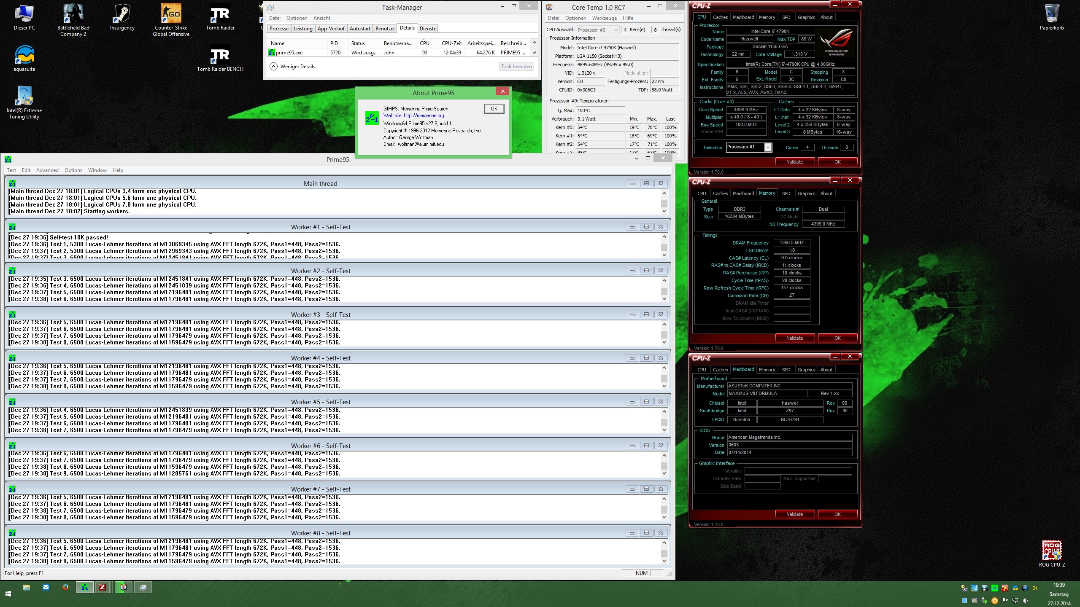
Task: Switch Task-Manager to Dienste tab
Action: pos(428,29)
